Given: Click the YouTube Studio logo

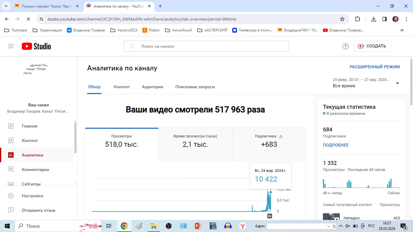Looking at the screenshot, I should [36, 46].
